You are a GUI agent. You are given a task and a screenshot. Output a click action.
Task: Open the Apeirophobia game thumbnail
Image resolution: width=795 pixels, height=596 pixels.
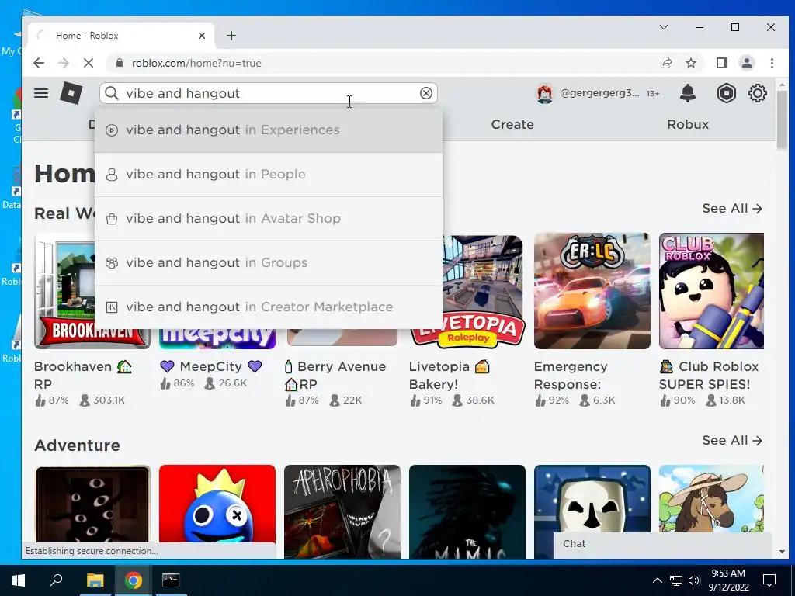(x=342, y=512)
